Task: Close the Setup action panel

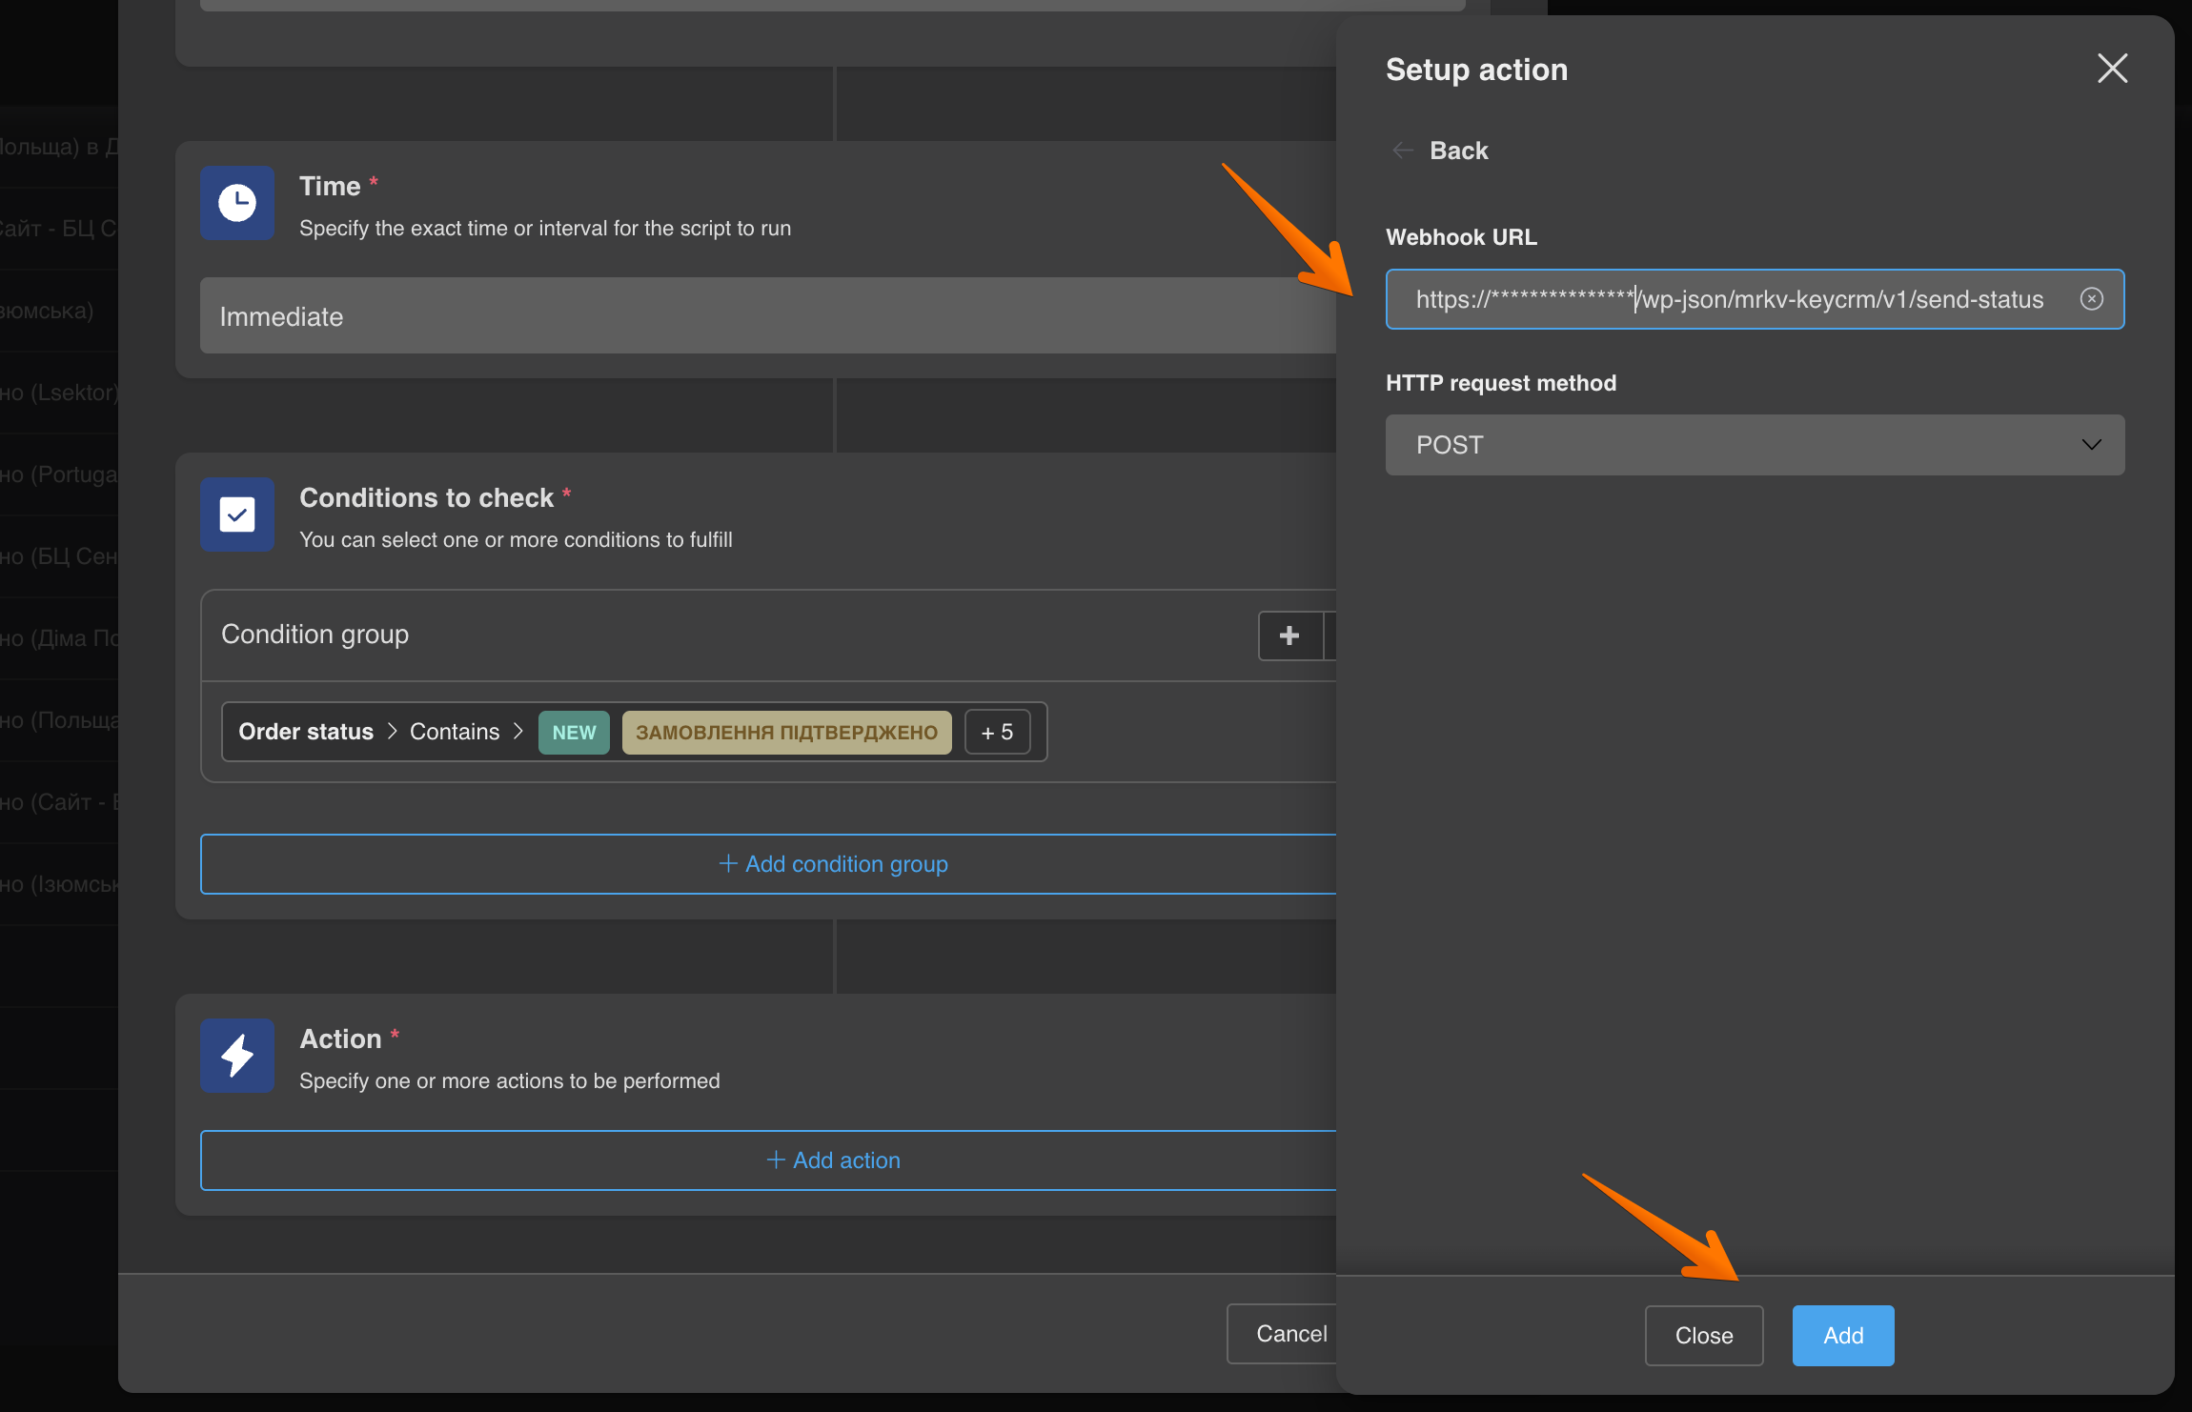Action: click(x=2112, y=69)
